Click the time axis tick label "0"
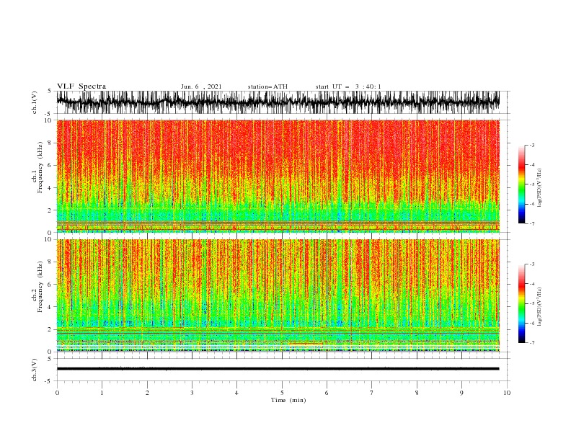 (x=57, y=393)
